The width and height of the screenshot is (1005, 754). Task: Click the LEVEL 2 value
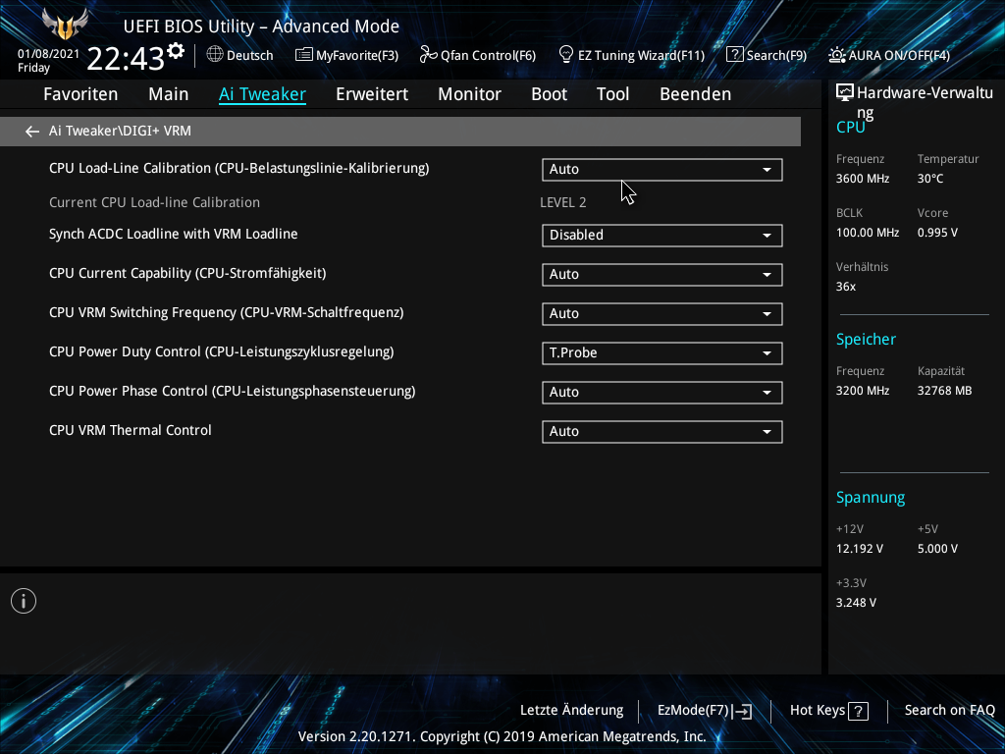click(562, 202)
